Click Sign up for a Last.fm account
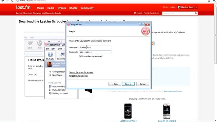The image size is (217, 122). coord(81,72)
